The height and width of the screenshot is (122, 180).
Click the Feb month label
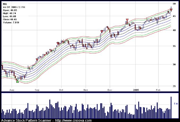[158, 90]
